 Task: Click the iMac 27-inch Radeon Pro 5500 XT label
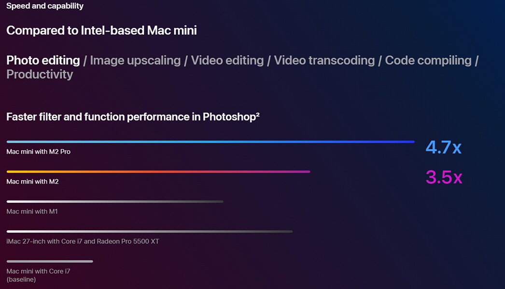tap(83, 241)
